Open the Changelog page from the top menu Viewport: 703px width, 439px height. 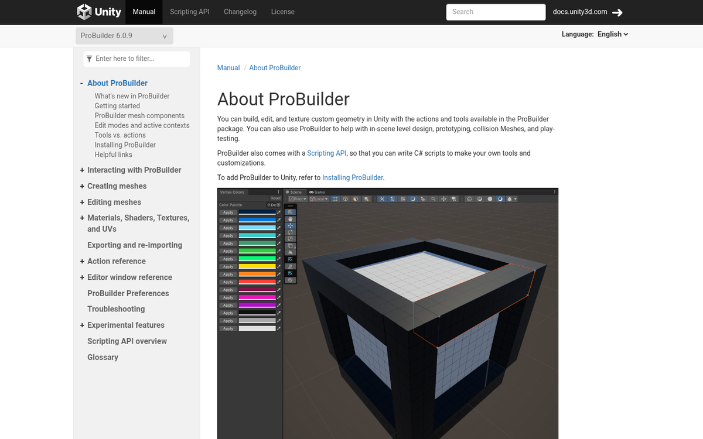coord(240,12)
